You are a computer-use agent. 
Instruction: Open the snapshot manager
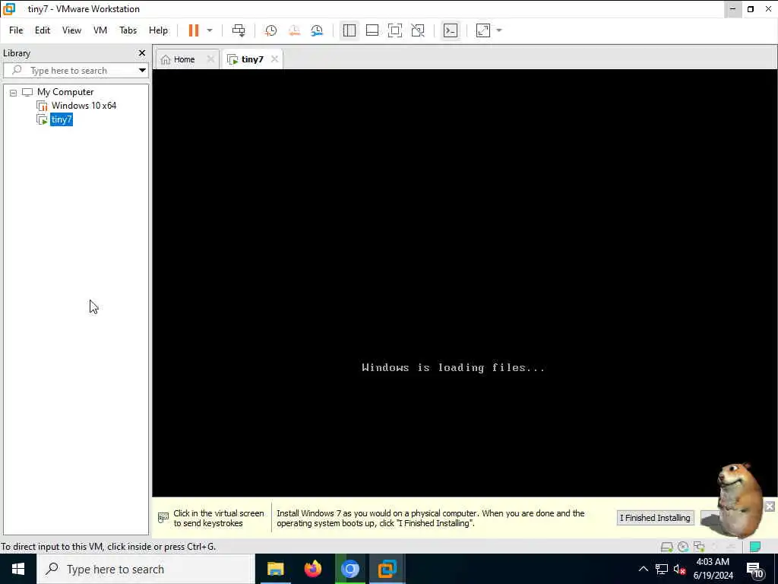(317, 30)
